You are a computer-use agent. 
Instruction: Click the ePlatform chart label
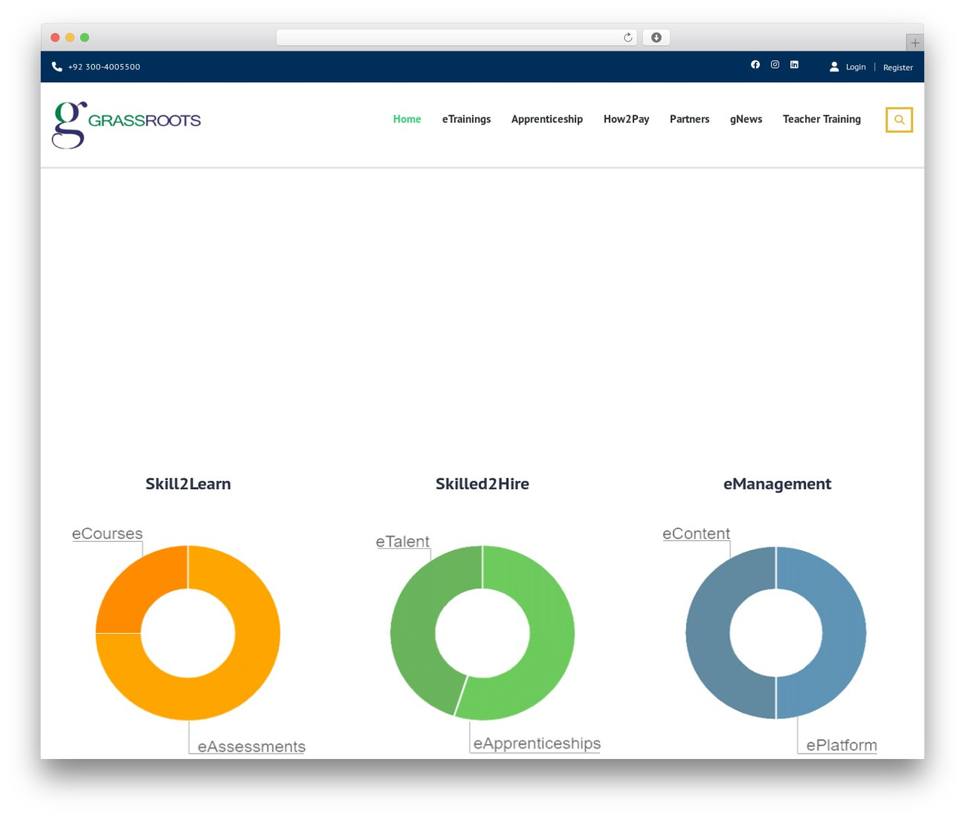[841, 745]
